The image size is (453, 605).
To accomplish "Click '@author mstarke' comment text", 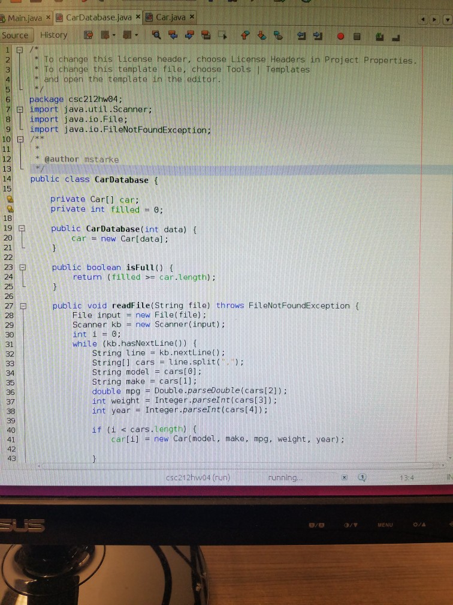I will click(x=81, y=160).
